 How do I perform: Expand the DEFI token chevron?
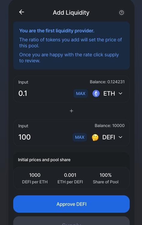(x=120, y=137)
